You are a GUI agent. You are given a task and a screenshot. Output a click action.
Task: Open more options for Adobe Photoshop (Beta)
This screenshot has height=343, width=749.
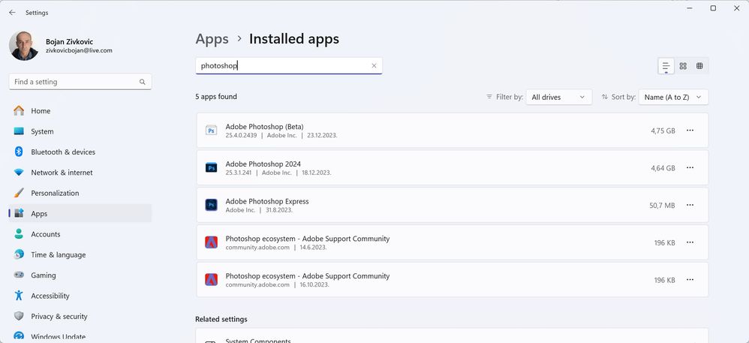[690, 131]
